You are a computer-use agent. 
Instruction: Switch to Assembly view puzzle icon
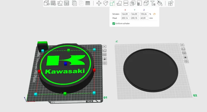click(x=171, y=3)
